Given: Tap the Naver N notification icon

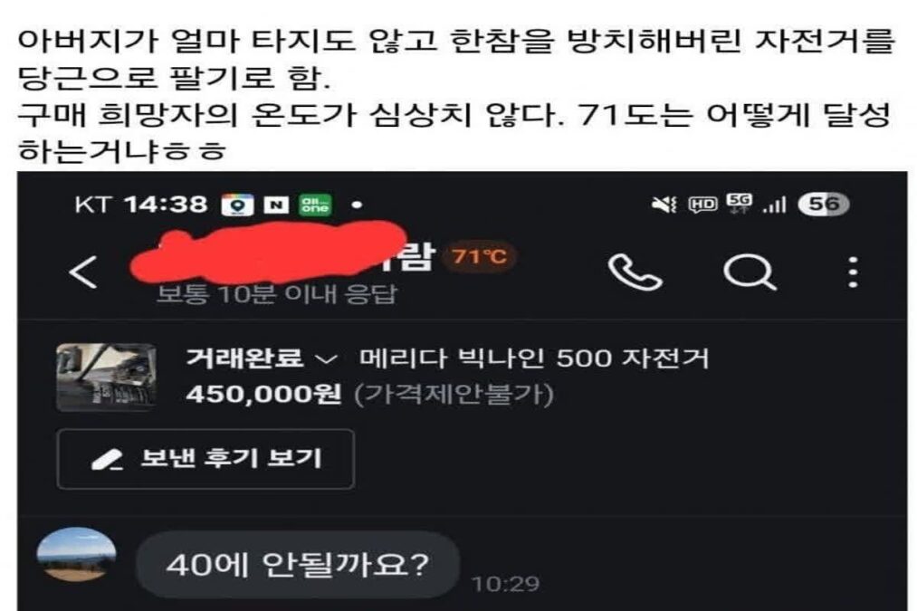Looking at the screenshot, I should click(277, 205).
